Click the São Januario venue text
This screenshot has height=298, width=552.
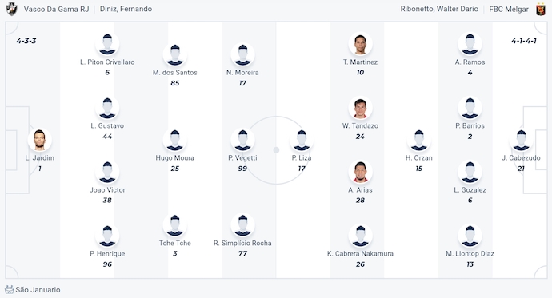click(38, 289)
